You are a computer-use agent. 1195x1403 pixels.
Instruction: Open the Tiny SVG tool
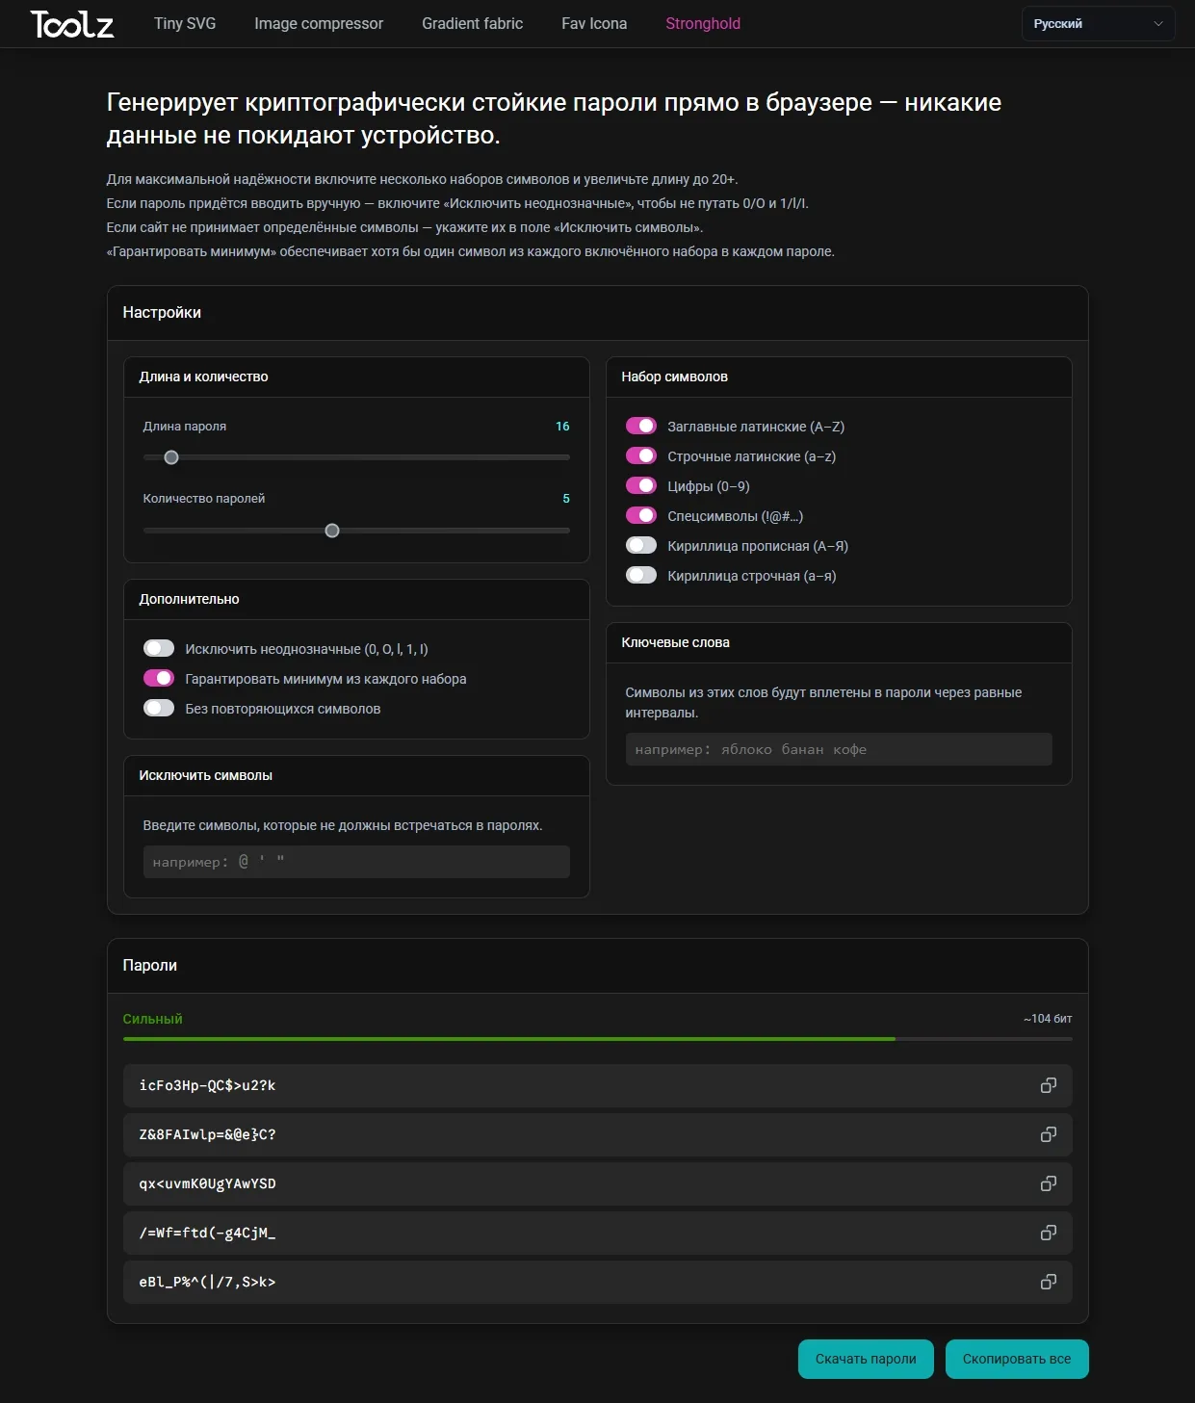pyautogui.click(x=185, y=24)
